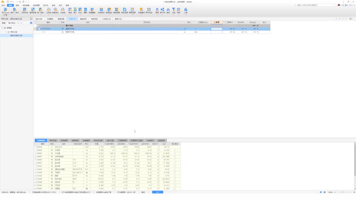The image size is (356, 200).
Task: Switch to the 单价构成 bottom tab
Action: point(53,141)
